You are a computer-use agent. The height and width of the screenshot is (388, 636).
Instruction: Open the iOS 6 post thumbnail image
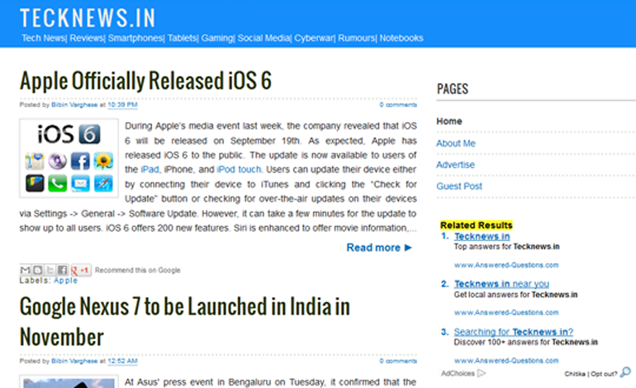pyautogui.click(x=69, y=159)
